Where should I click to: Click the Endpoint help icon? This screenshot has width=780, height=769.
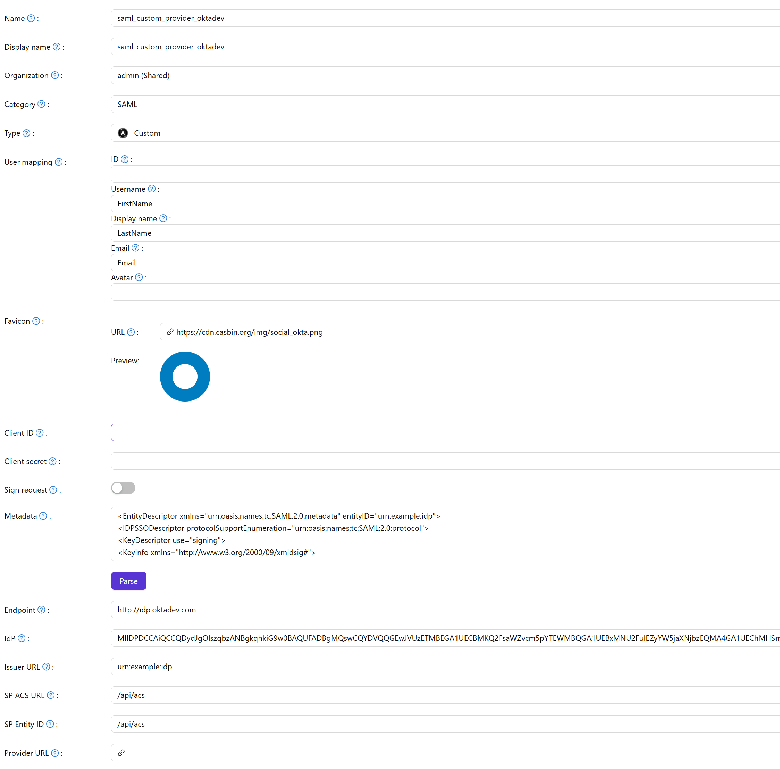pyautogui.click(x=42, y=610)
